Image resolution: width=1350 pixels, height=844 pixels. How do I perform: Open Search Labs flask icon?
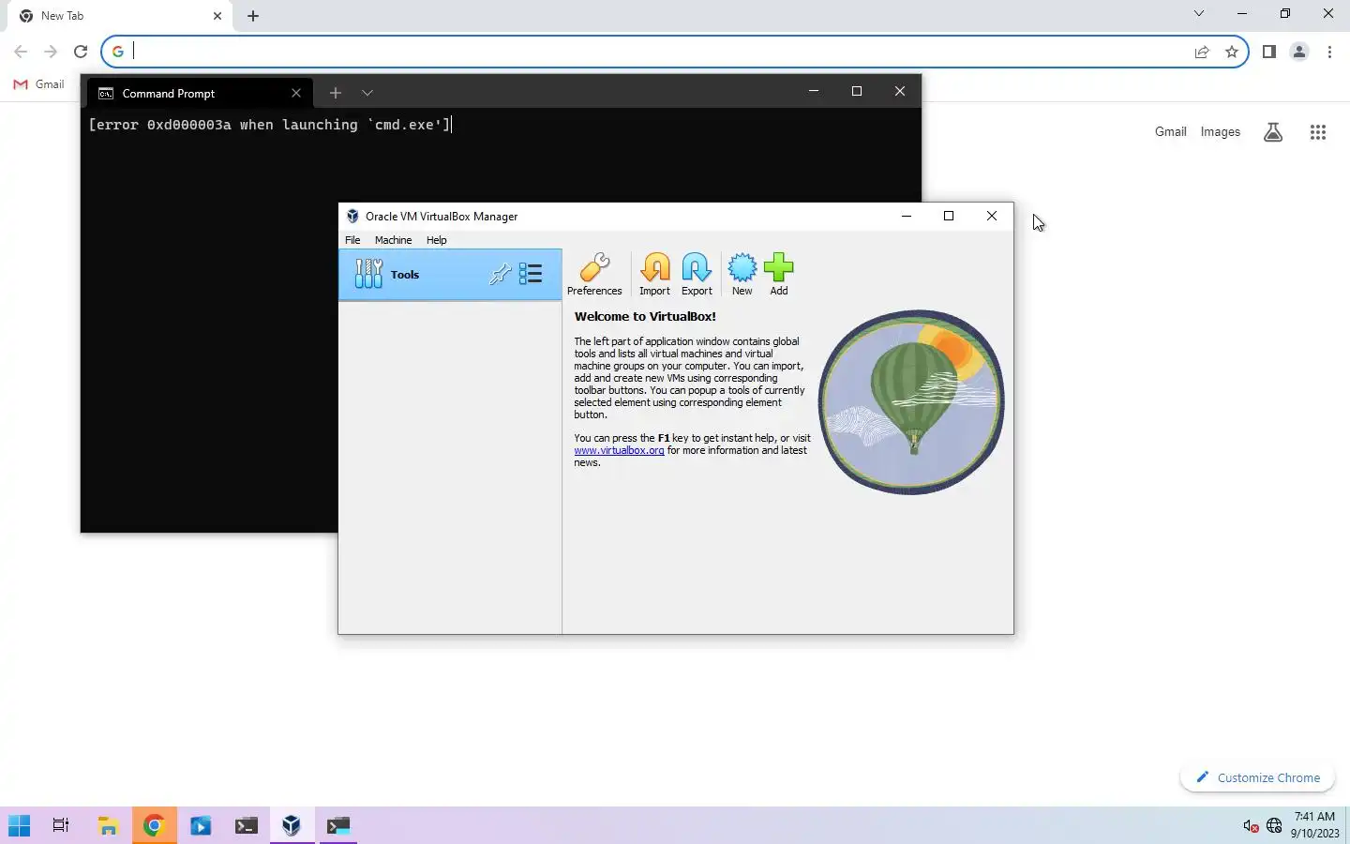pos(1273,132)
